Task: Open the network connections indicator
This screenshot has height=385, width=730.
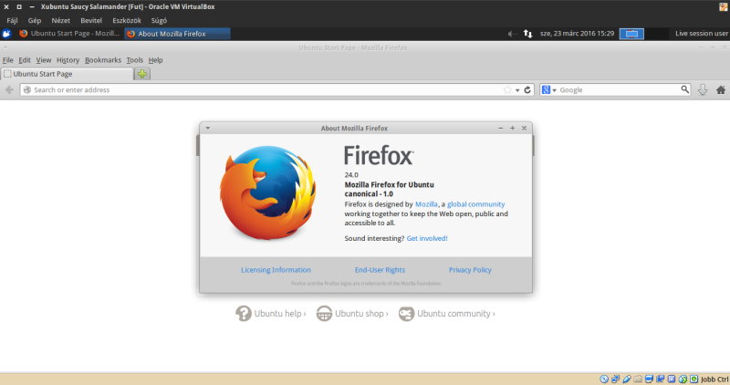Action: click(x=527, y=34)
